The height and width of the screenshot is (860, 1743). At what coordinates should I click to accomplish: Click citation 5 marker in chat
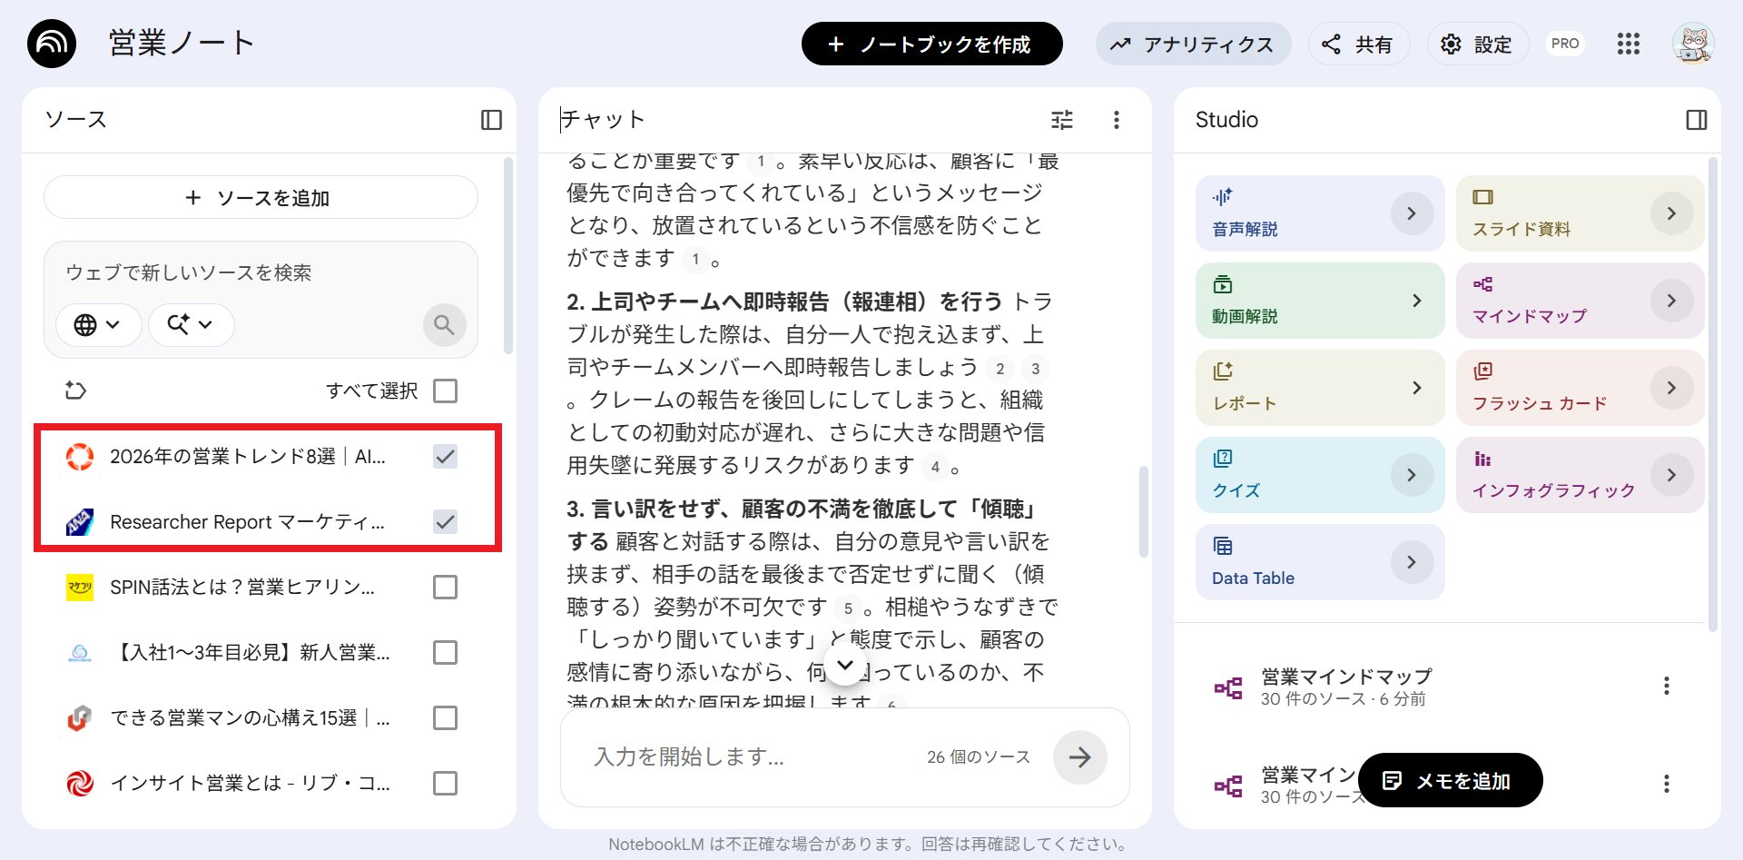coord(848,608)
